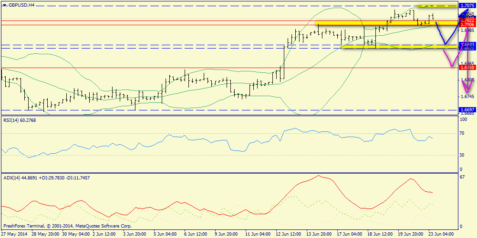Click the 1.7022 red price label
This screenshot has width=477, height=238.
(467, 20)
